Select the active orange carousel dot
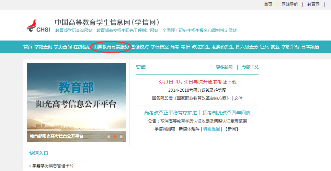The height and width of the screenshot is (171, 331). (x=115, y=136)
